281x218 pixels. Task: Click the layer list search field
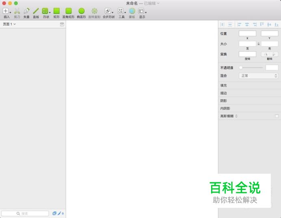tap(25, 214)
